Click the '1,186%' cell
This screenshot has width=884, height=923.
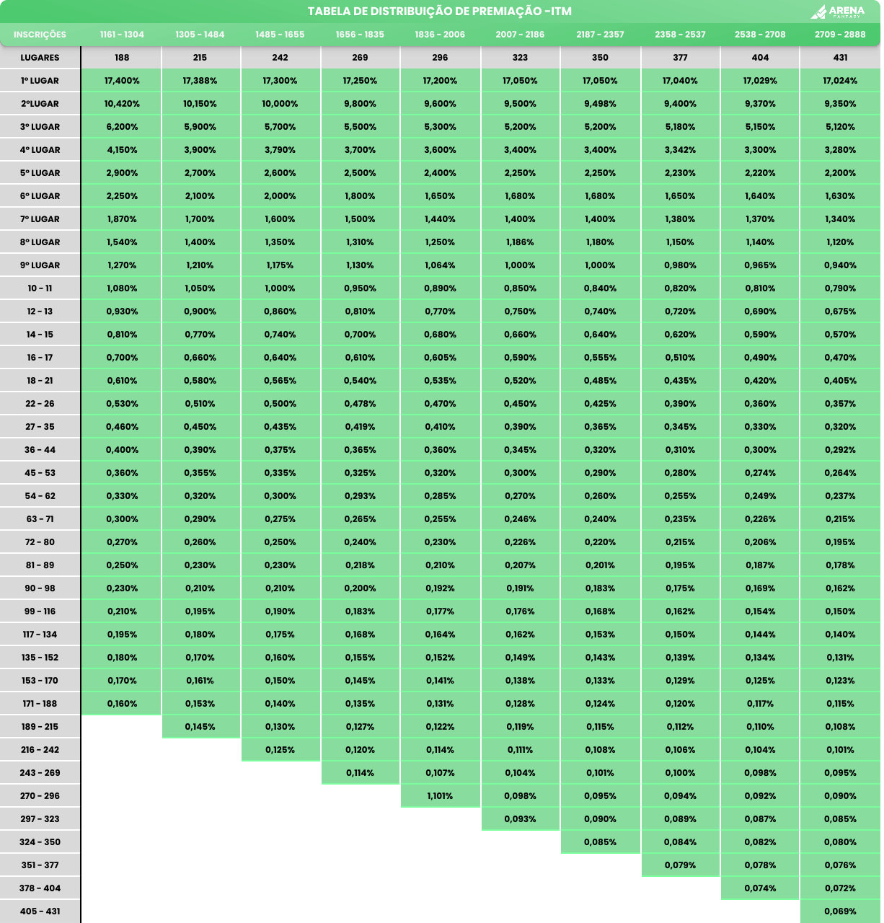click(x=520, y=242)
